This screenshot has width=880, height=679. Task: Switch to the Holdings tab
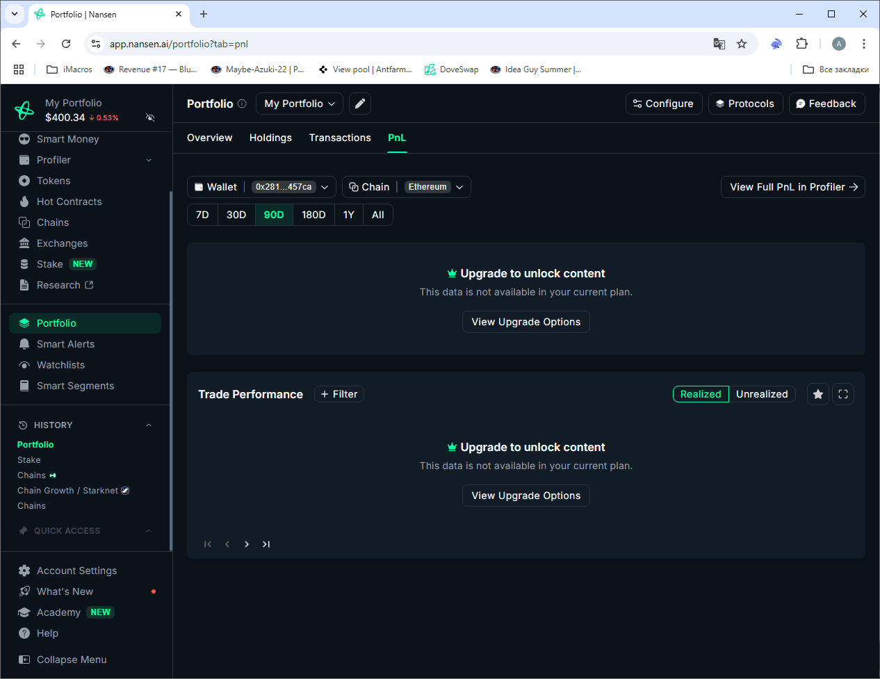pos(270,138)
